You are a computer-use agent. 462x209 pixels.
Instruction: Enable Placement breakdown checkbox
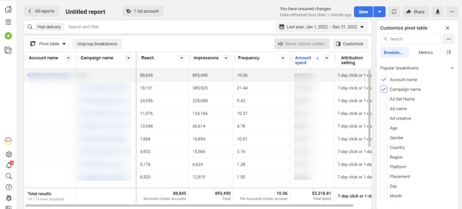click(x=383, y=177)
